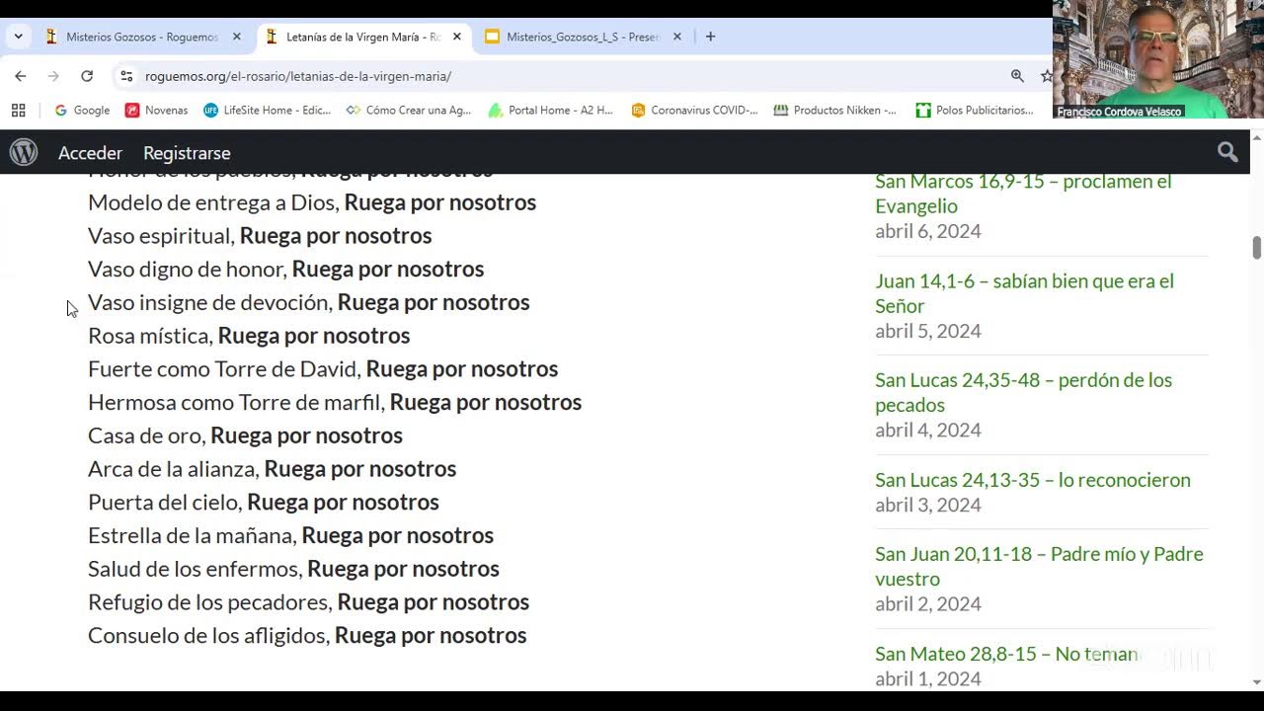Open the Google bookmark

[x=82, y=111]
